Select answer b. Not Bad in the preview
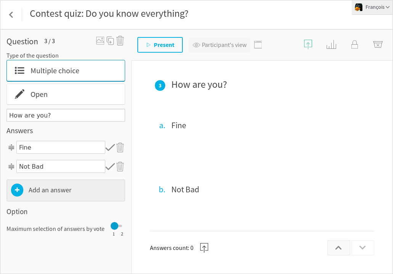393x274 pixels. click(179, 190)
